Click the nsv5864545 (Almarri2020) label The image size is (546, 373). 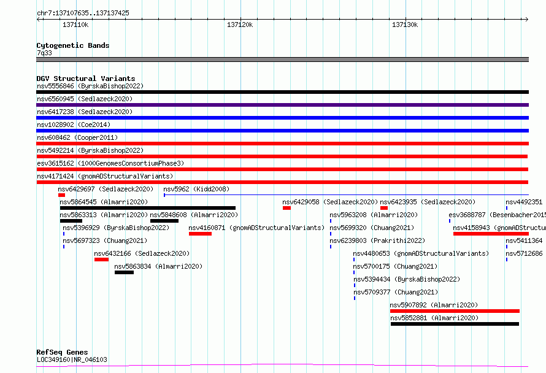(104, 202)
